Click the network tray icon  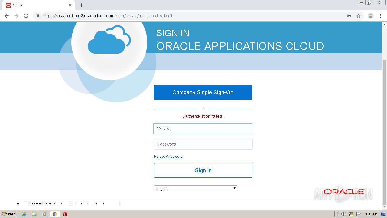tap(351, 214)
